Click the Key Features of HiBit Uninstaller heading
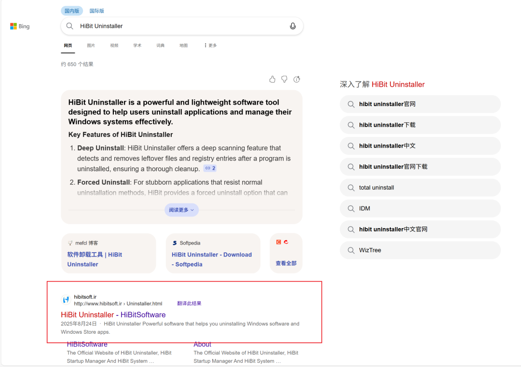The height and width of the screenshot is (367, 521). (121, 135)
